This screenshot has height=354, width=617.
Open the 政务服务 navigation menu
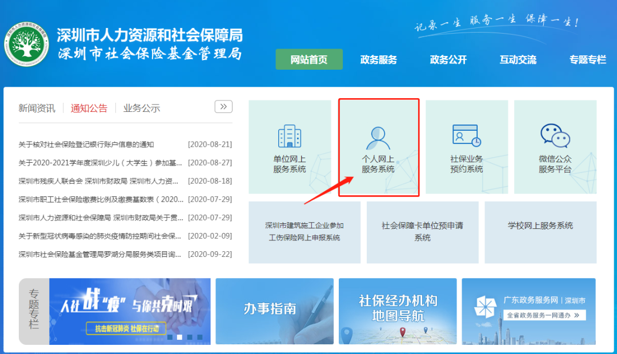(378, 59)
